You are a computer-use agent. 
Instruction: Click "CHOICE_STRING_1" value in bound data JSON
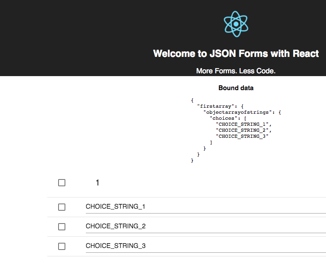[x=242, y=124]
